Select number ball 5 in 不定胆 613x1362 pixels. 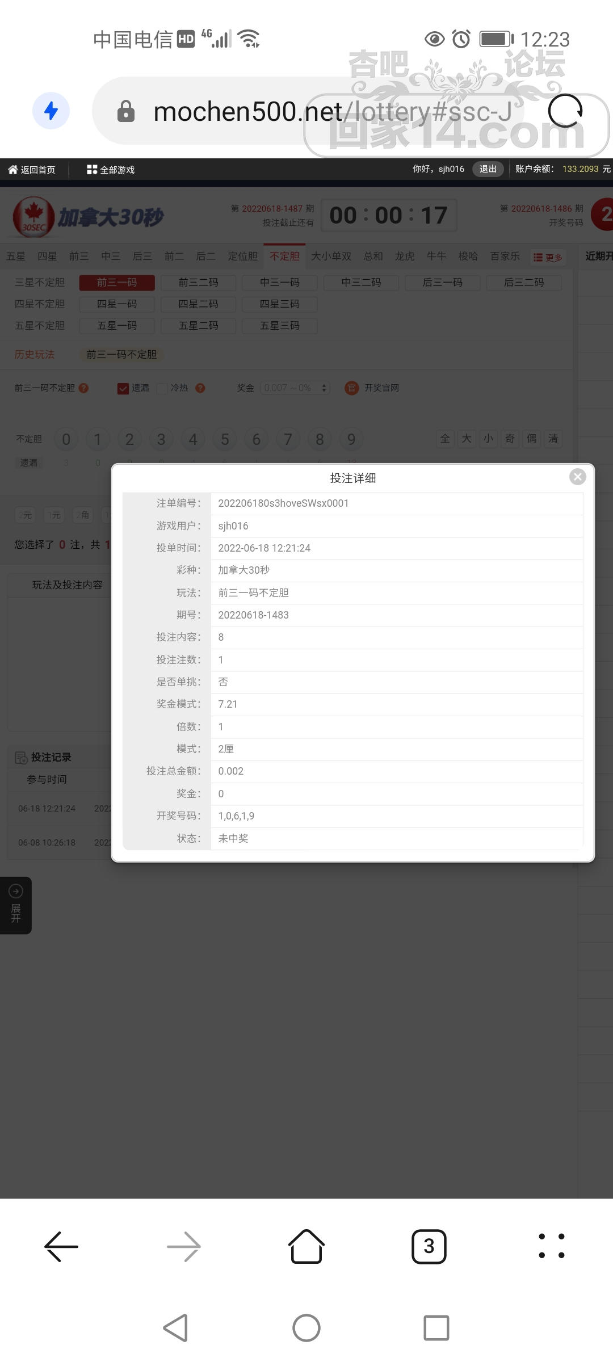(225, 439)
